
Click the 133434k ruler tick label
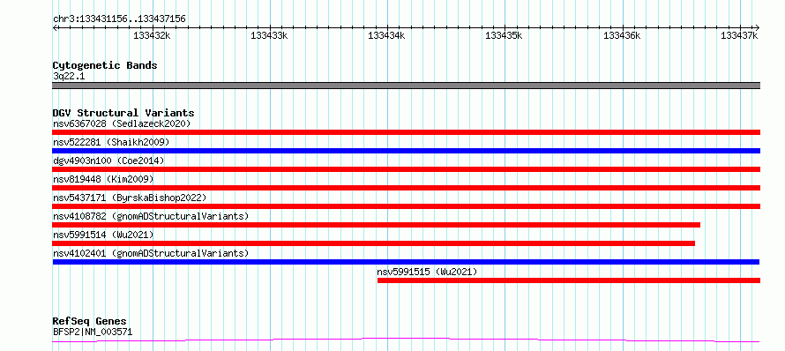[387, 35]
